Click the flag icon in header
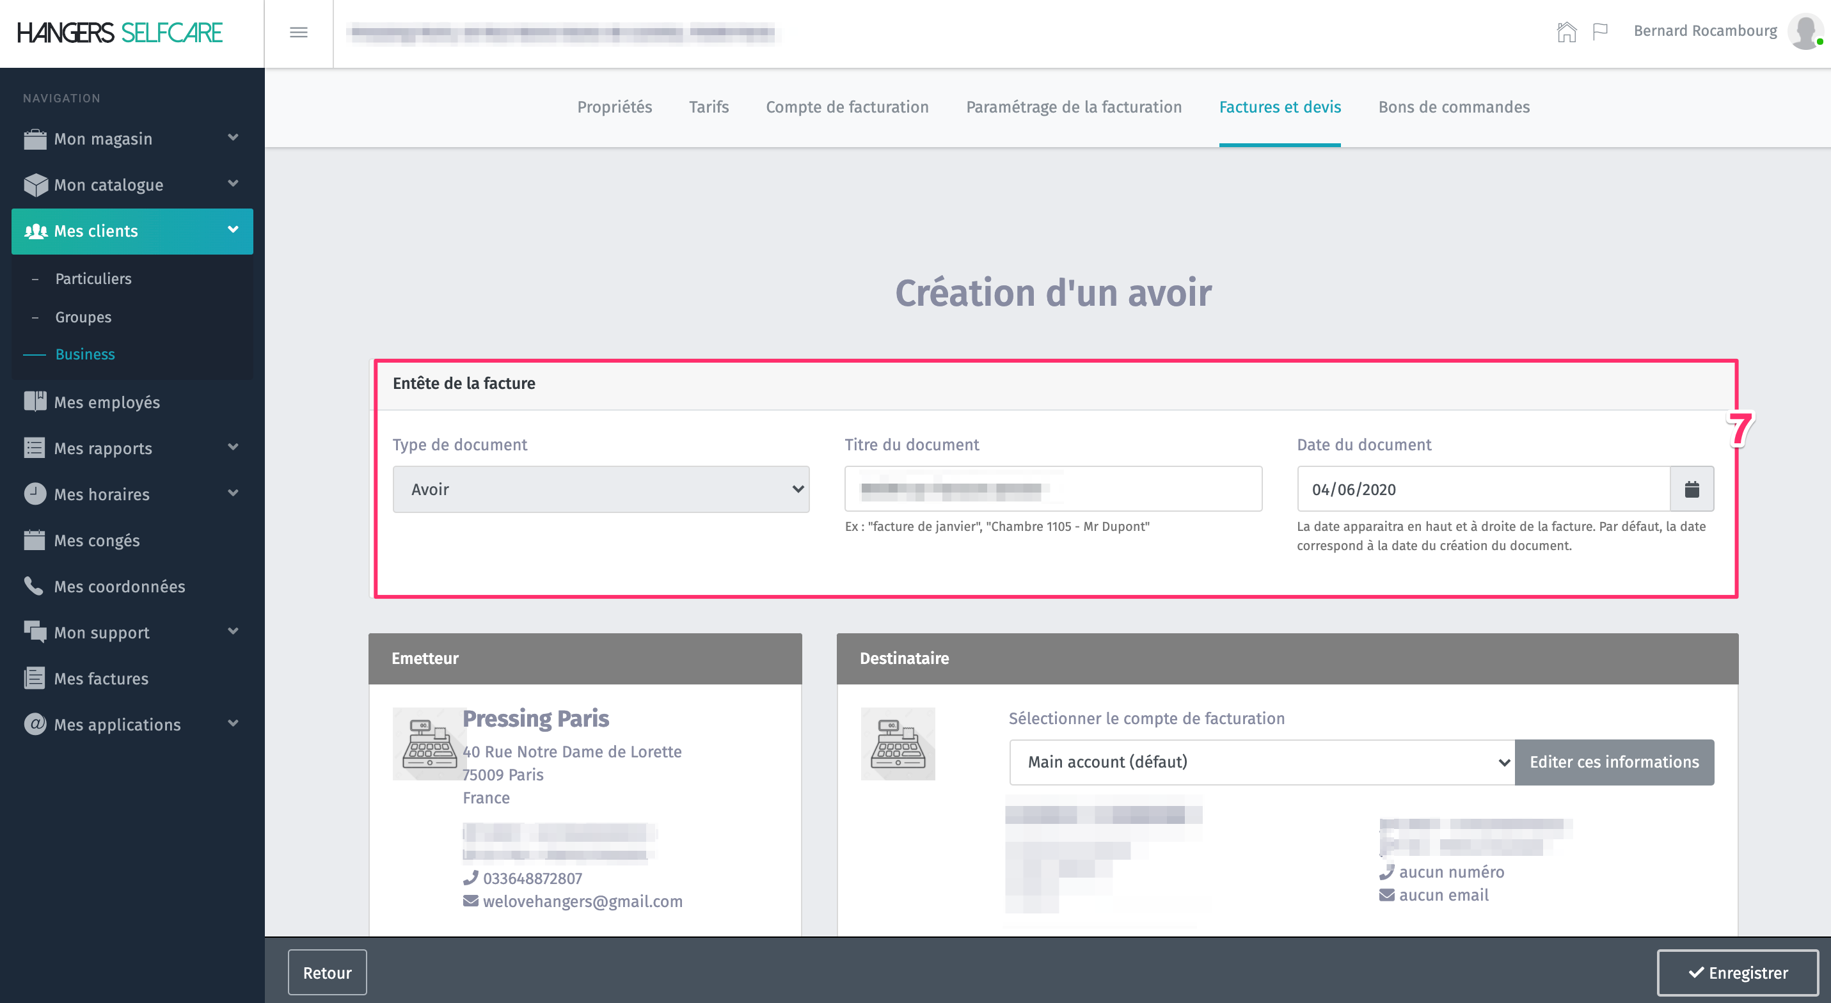This screenshot has height=1003, width=1831. tap(1600, 32)
